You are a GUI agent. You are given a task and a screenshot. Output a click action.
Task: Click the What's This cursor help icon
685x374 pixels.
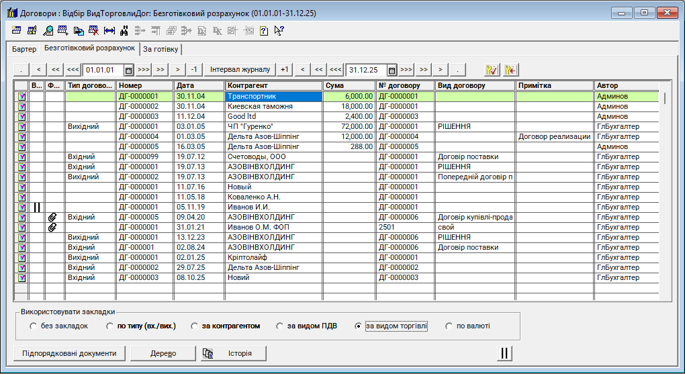[279, 30]
